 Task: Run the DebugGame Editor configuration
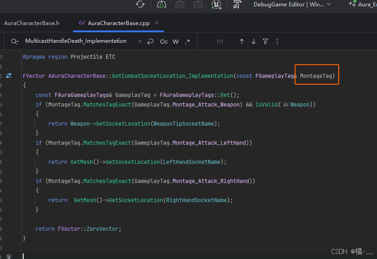pyautogui.click(x=161, y=5)
